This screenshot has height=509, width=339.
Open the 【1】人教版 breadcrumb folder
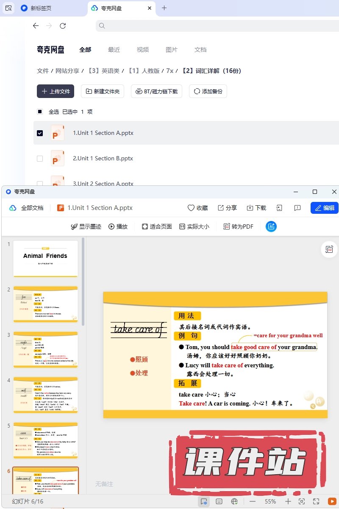pos(144,71)
